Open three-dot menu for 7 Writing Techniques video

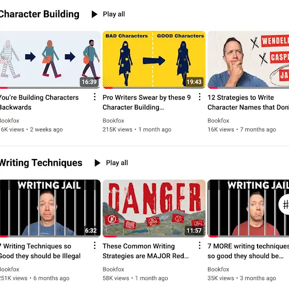pos(94,246)
